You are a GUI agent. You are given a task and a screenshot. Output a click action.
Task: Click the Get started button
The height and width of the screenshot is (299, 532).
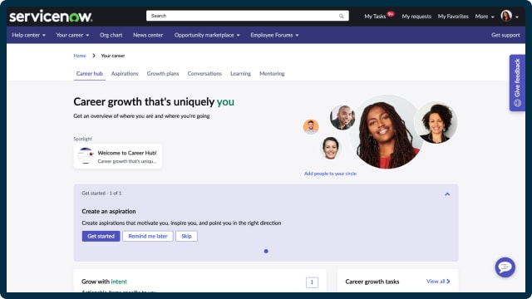(x=101, y=236)
